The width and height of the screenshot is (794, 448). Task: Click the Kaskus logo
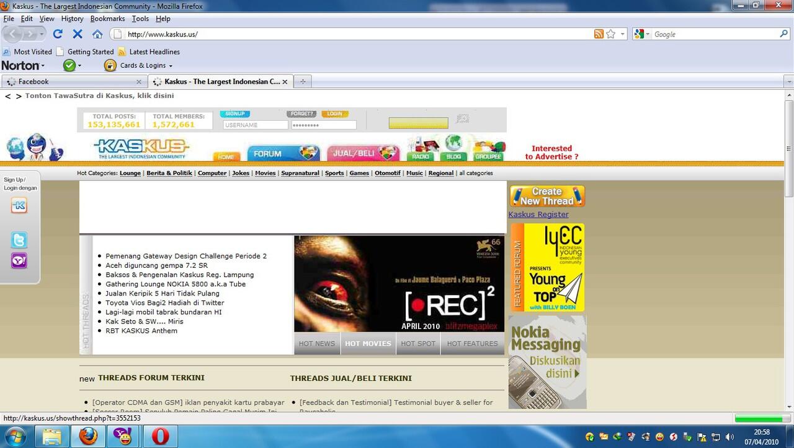tap(141, 149)
